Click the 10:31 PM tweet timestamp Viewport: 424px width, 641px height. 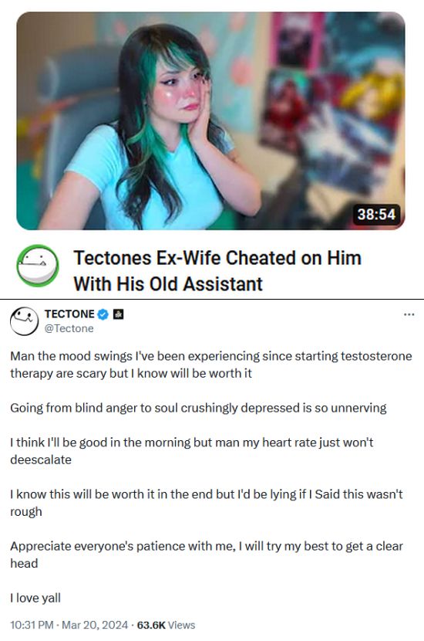click(32, 625)
